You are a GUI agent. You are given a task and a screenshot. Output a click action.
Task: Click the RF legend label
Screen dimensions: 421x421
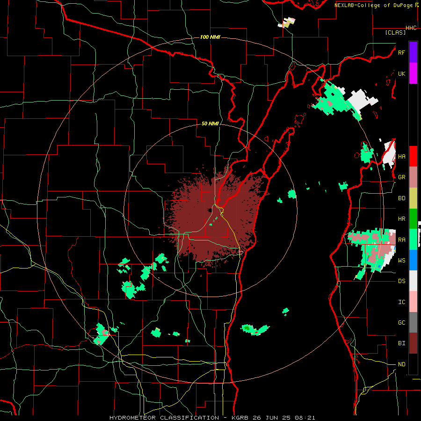click(401, 52)
